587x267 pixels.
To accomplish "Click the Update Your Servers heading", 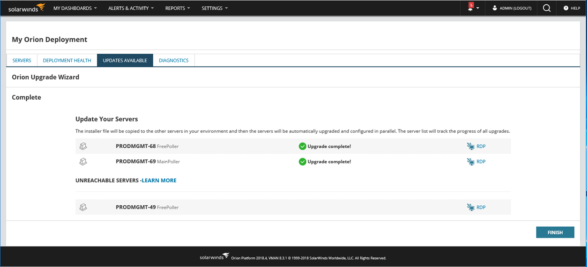I will click(x=107, y=119).
